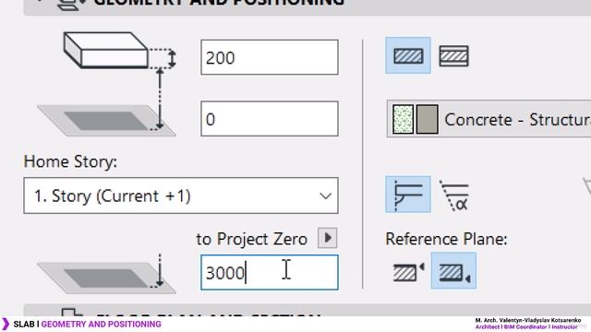The image size is (591, 332).
Task: Open the Project Zero reference flyout arrow
Action: (x=328, y=238)
